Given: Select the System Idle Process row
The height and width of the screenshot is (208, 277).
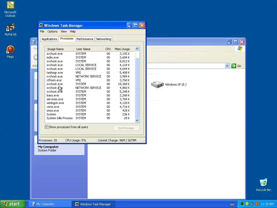Looking at the screenshot, I should pyautogui.click(x=90, y=118).
